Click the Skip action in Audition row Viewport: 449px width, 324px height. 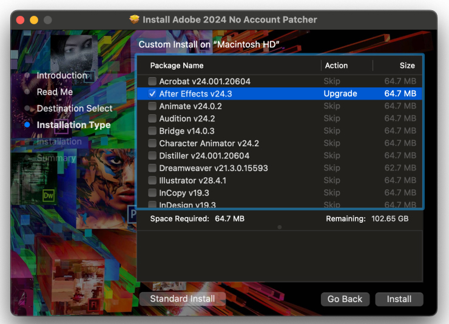coord(332,118)
